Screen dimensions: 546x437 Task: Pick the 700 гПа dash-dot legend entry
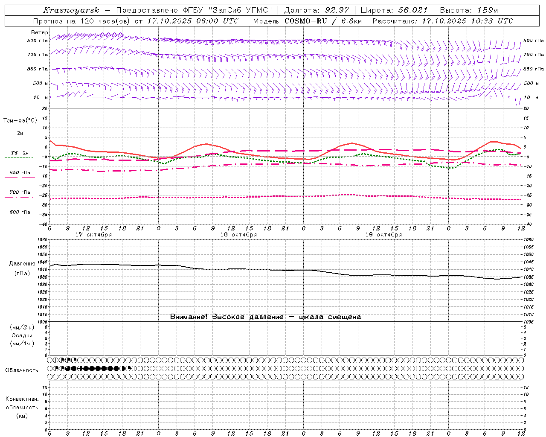point(20,192)
